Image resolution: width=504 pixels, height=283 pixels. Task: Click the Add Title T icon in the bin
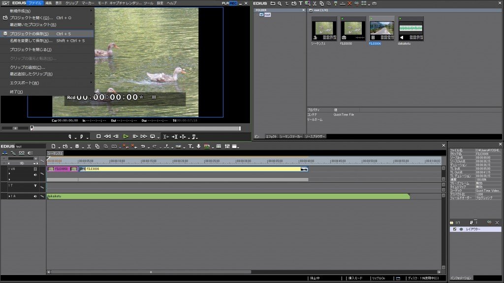(301, 3)
